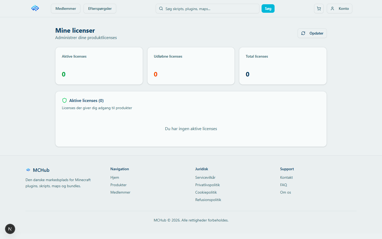Open Cookiepolitik link
The height and width of the screenshot is (239, 382).
pos(206,192)
